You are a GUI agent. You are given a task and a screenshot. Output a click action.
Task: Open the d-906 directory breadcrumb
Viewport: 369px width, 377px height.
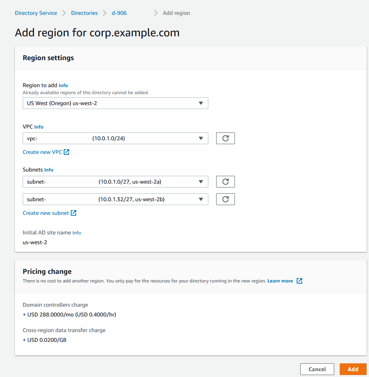[119, 13]
